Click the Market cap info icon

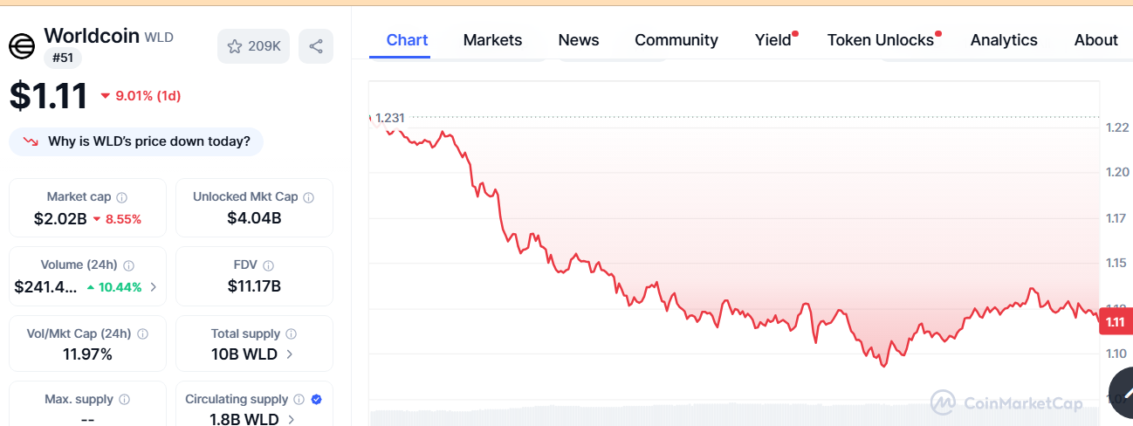122,197
